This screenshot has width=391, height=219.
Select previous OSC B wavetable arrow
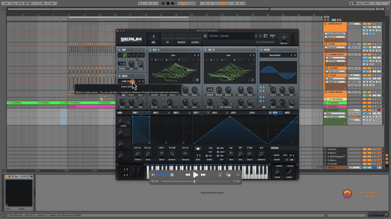[250, 55]
